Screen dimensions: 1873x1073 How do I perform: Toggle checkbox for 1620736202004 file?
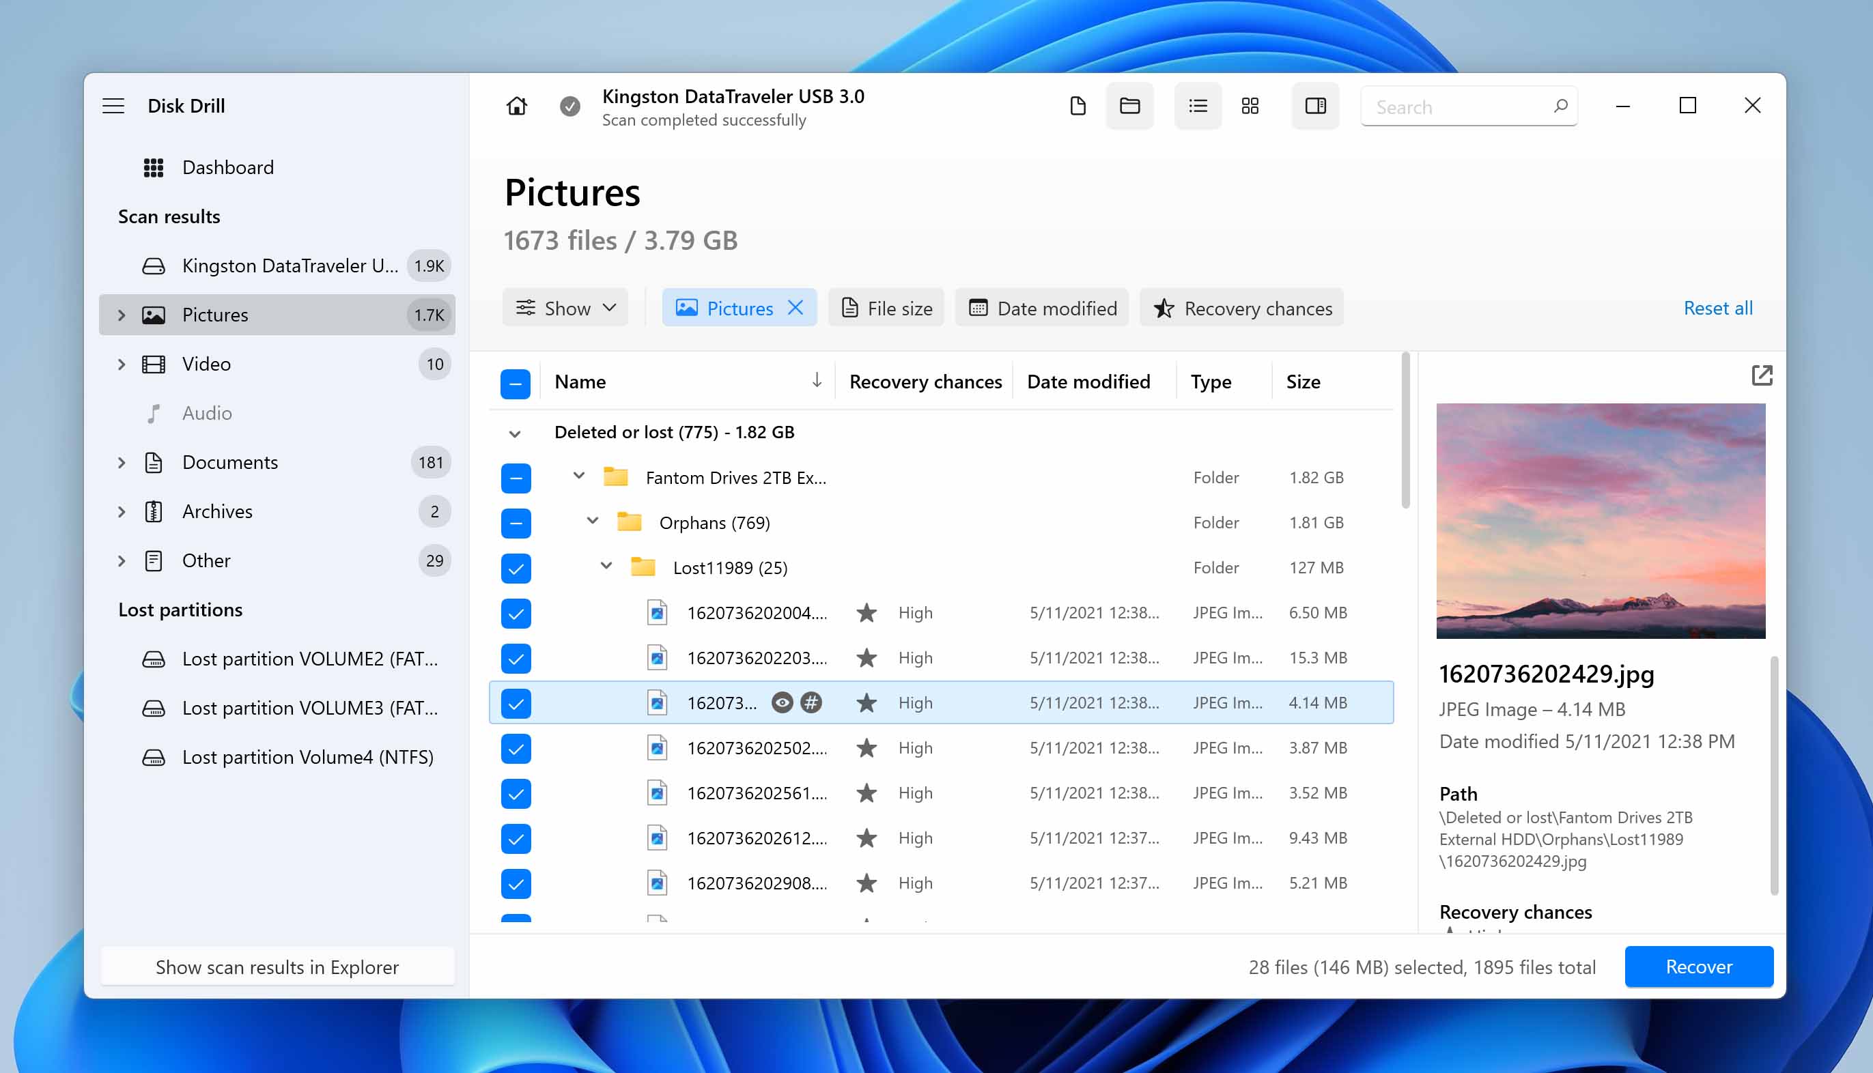point(516,612)
